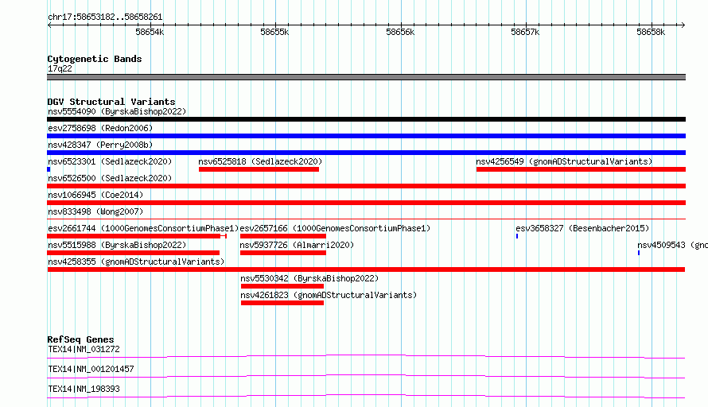Open the DGV Structural Variants track heading
The width and height of the screenshot is (708, 407).
click(111, 102)
